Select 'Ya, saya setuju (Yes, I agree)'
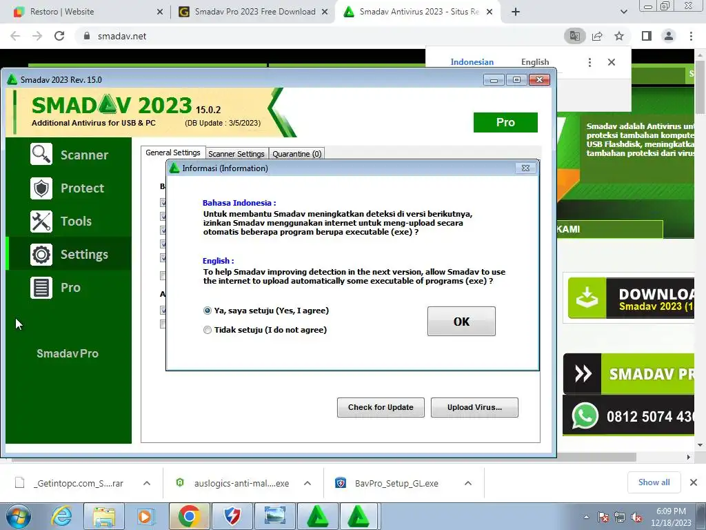Screen dimensions: 706x530 click(265, 311)
